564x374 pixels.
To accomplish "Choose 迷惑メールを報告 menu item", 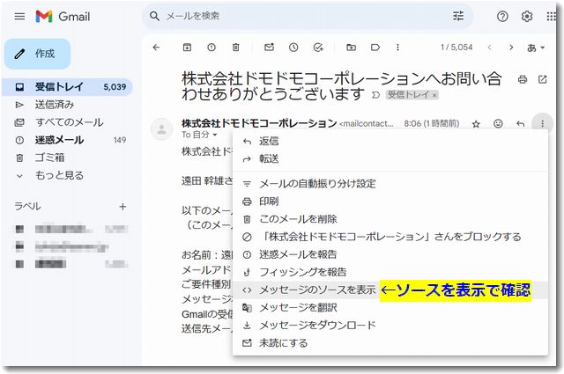I will [x=390, y=254].
